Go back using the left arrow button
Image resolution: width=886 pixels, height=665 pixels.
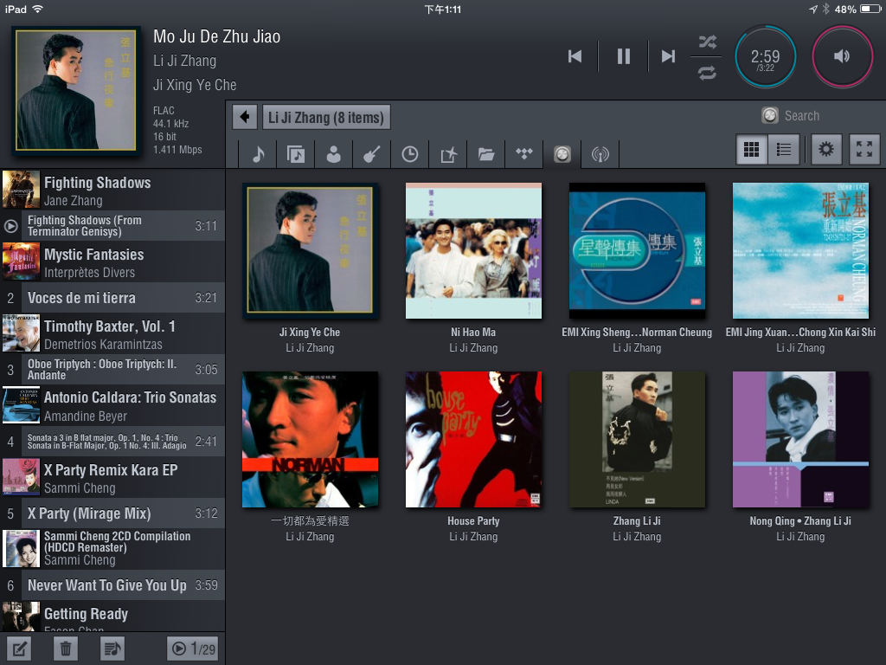tap(245, 117)
